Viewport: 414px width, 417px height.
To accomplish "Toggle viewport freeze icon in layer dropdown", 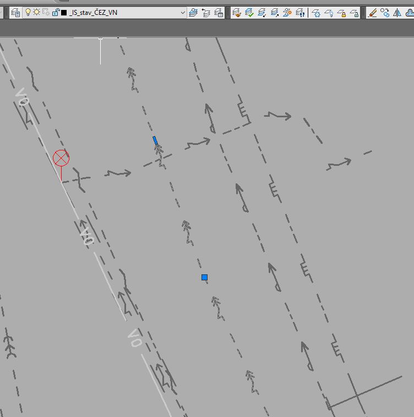I will click(46, 12).
